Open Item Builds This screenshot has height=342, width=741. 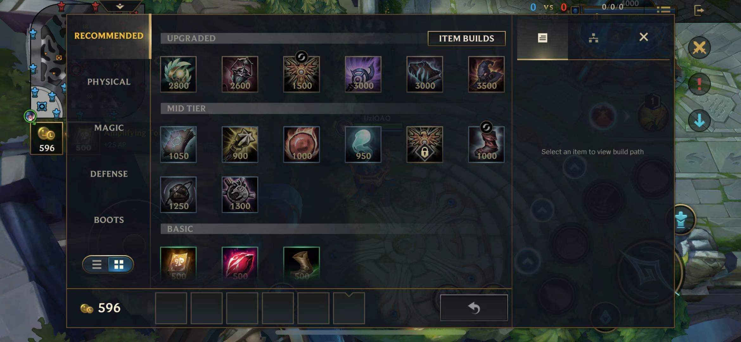[x=466, y=38]
